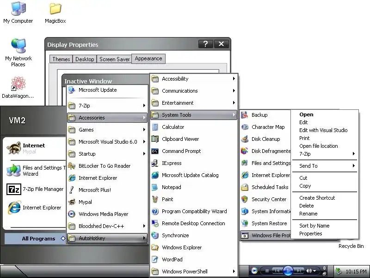Expand Windows PowerShell submenu
This screenshot has height=278, width=370.
[193, 272]
